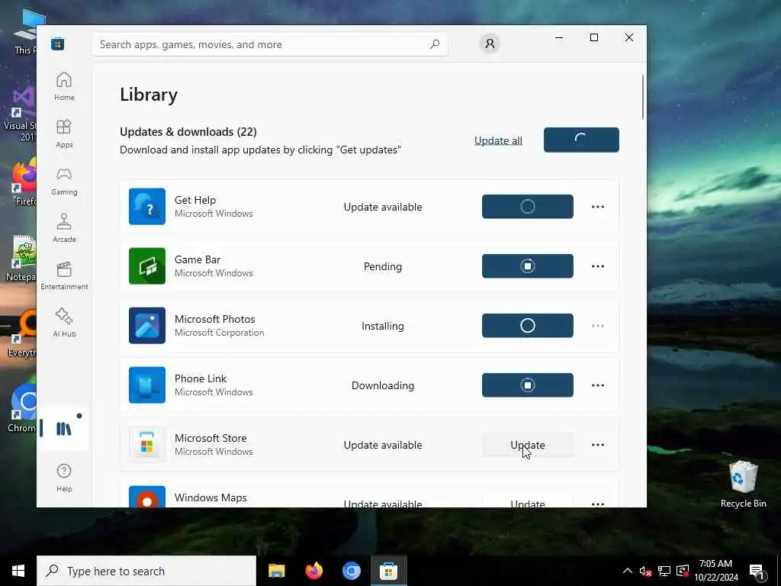Click the Microsoft Store logo icon
Screen dimensions: 781x586
58,43
